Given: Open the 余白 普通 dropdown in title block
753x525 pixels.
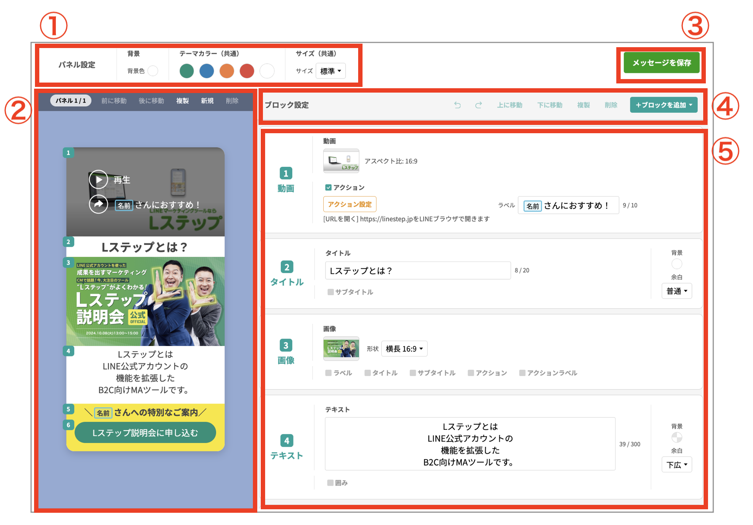Looking at the screenshot, I should (x=677, y=291).
